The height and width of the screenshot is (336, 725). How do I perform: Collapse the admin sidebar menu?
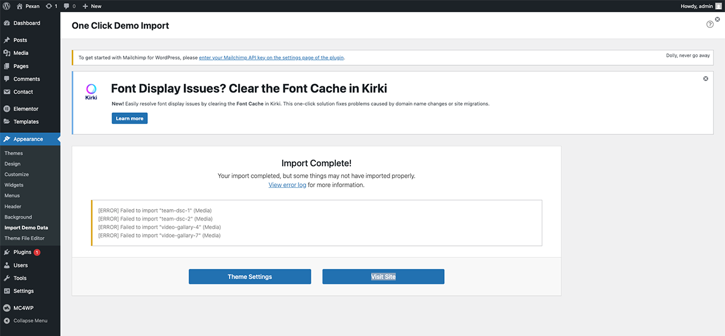point(30,321)
